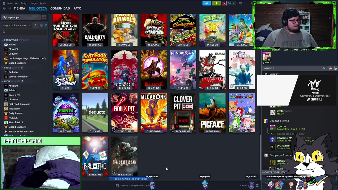Select Megabonk in the sidebar list
Viewport: 338px width, 190px height.
click(14, 108)
